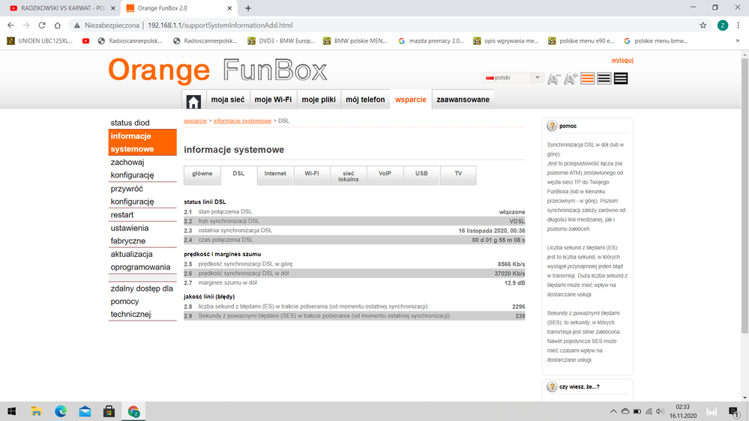Expand hidden system tray icons

tap(613, 411)
